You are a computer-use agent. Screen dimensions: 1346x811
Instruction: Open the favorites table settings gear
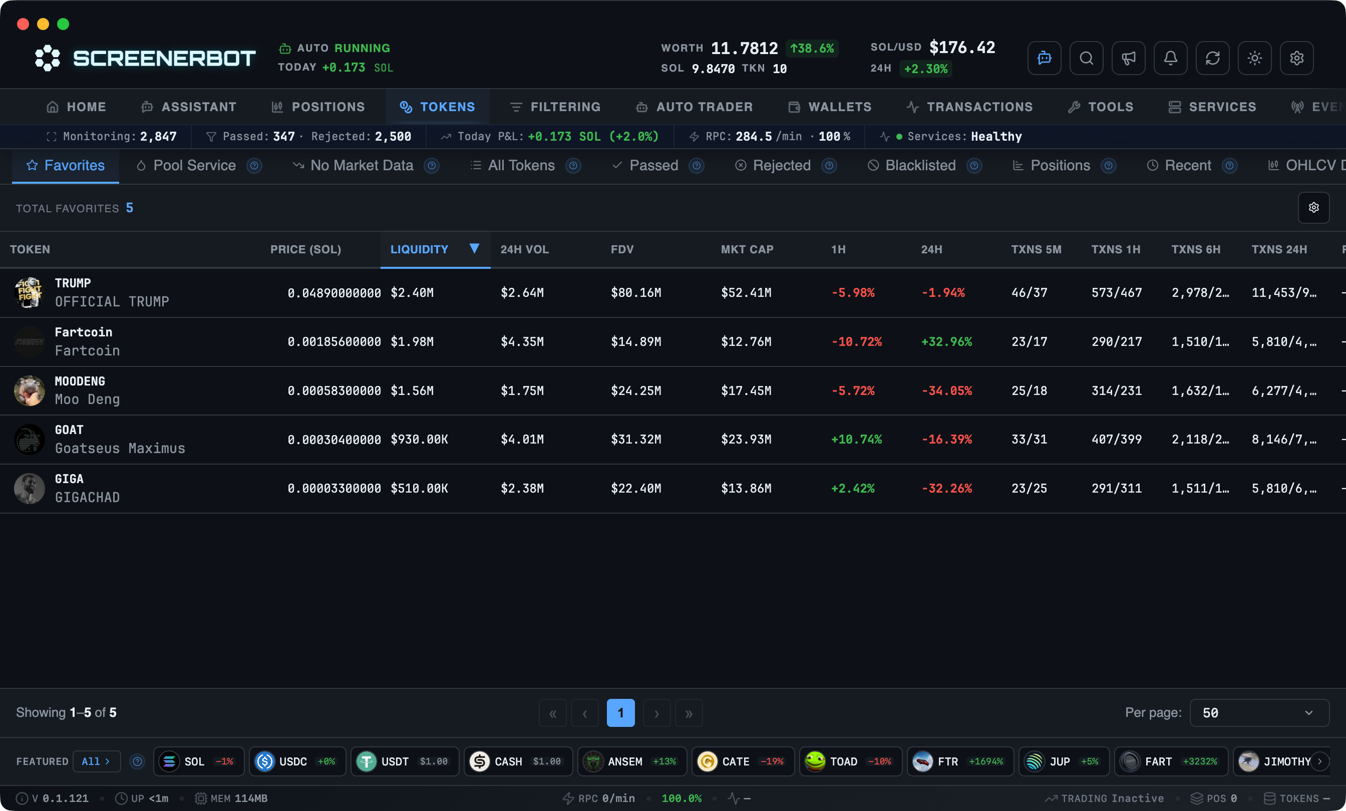[x=1313, y=208]
